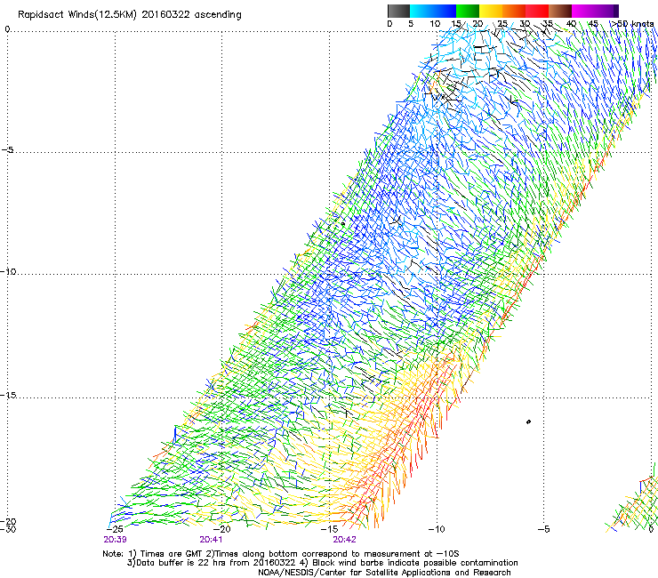Pick the magenta 40-45 knots color bar segment
This screenshot has width=658, height=578.
(x=583, y=11)
